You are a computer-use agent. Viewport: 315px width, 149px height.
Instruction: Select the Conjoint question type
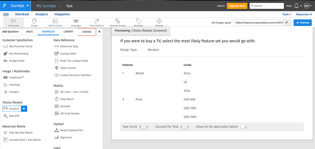(12, 109)
